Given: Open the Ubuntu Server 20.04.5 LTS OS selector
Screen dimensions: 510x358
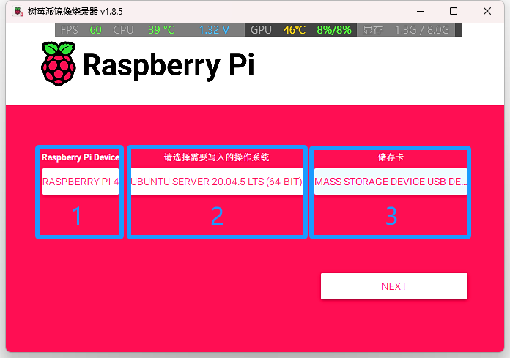Looking at the screenshot, I should pyautogui.click(x=217, y=182).
